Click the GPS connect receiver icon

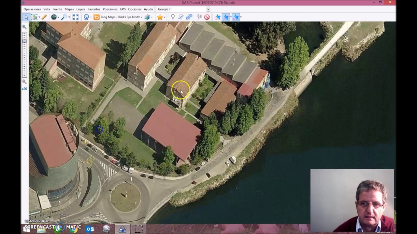click(218, 17)
